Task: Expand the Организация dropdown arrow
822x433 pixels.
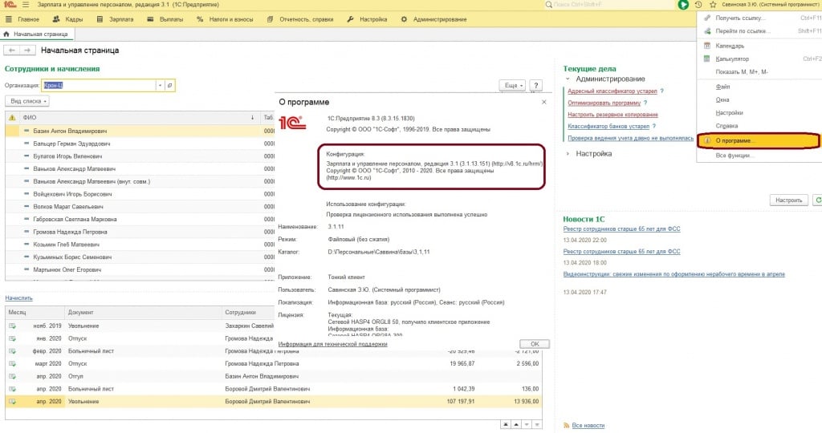Action: (160, 85)
